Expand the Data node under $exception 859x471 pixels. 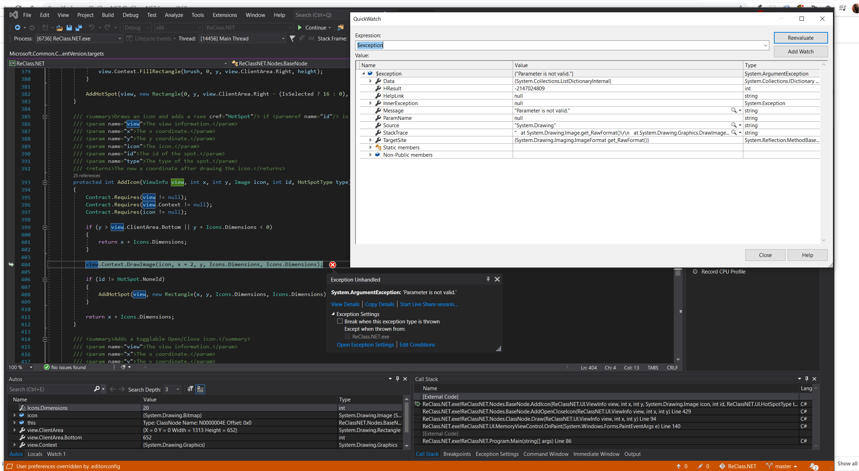point(370,81)
